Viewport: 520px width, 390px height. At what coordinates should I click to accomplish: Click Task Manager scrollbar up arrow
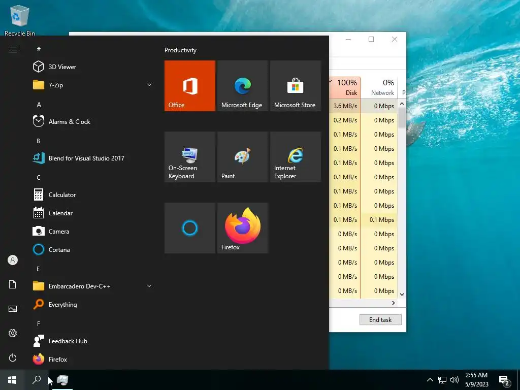[402, 104]
